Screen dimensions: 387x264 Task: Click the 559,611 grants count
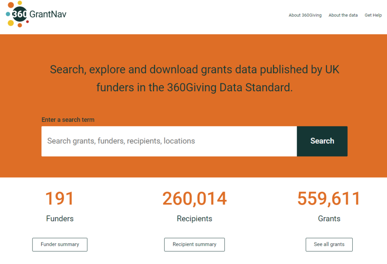[x=329, y=199]
